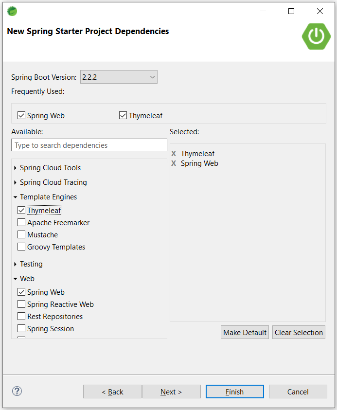
Task: Click the Spring Boot logo image
Action: pyautogui.click(x=316, y=36)
